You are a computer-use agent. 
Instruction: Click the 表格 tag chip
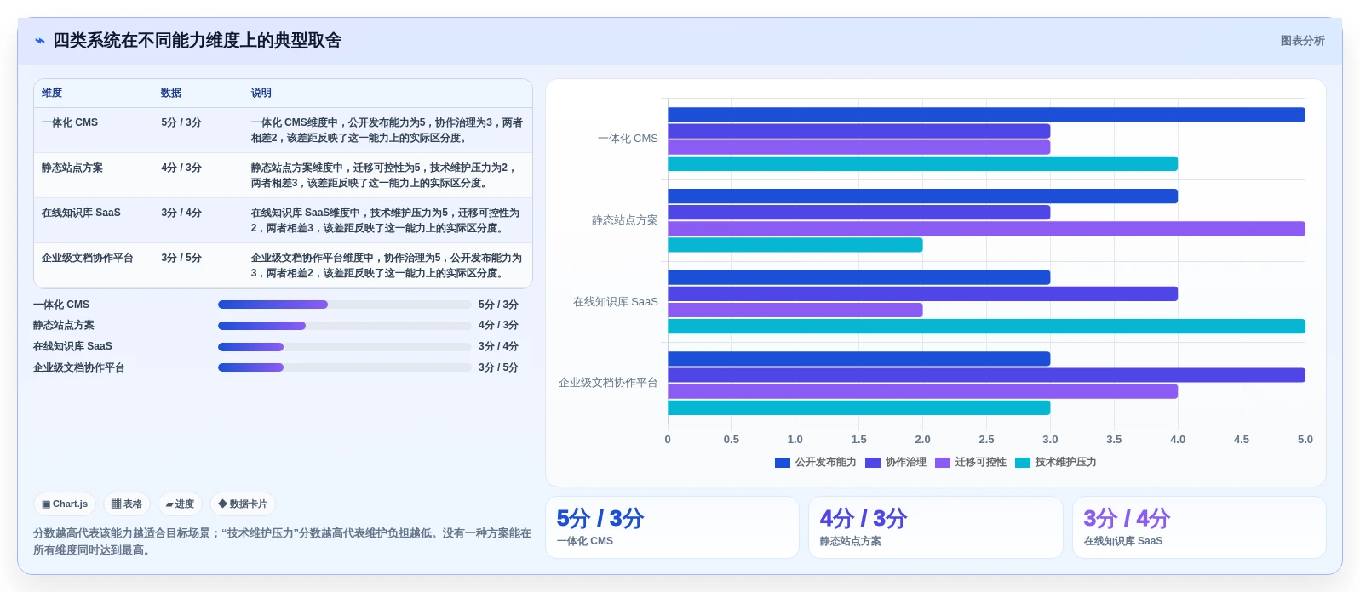pyautogui.click(x=127, y=504)
